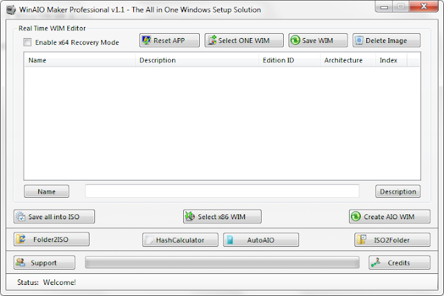Click the Delete Image button label
This screenshot has width=444, height=296.
(x=386, y=41)
